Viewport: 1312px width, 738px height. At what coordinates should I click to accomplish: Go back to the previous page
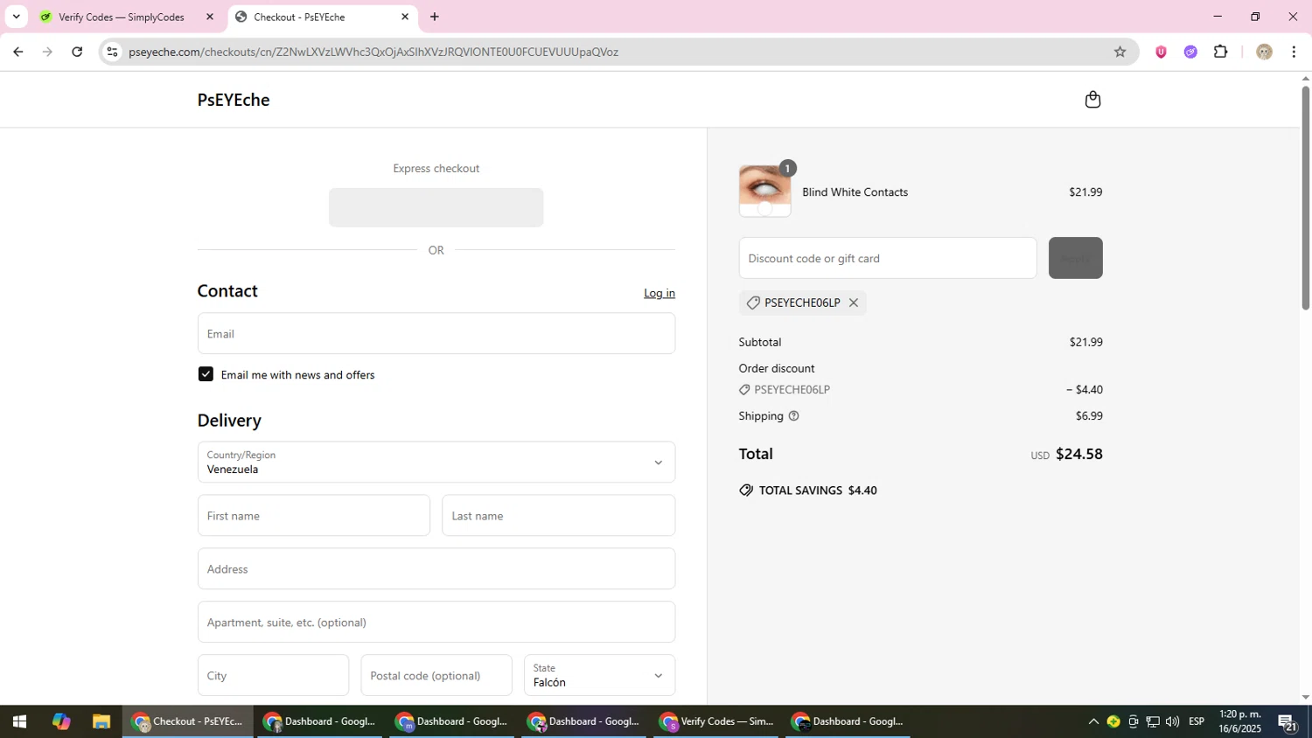coord(17,52)
